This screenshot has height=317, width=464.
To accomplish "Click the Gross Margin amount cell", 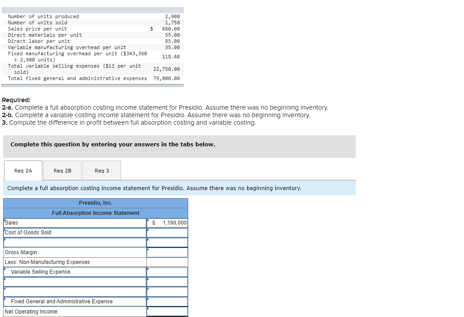I will tap(167, 252).
